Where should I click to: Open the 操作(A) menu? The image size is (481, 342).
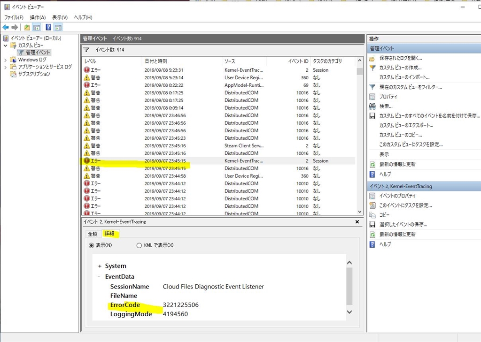point(38,17)
